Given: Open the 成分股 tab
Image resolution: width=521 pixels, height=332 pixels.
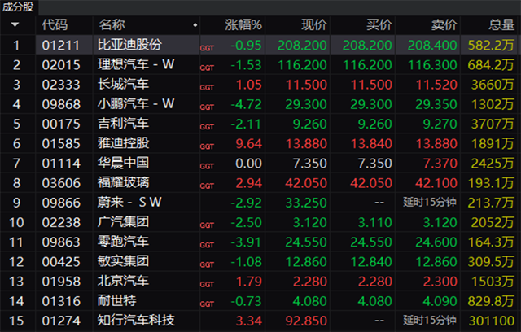Looking at the screenshot, I should 19,7.
